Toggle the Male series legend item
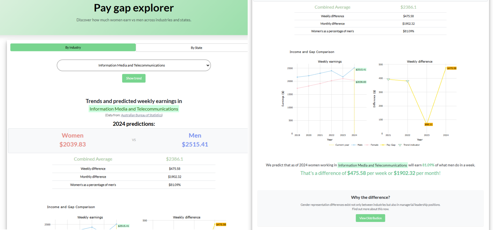This screenshot has width=493, height=230. pos(357,145)
